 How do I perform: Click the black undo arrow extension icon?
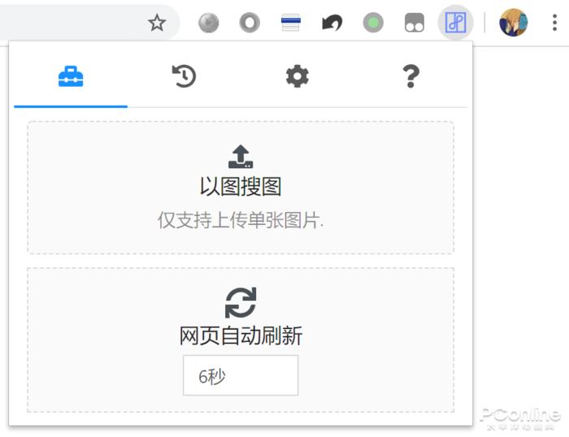coord(332,23)
